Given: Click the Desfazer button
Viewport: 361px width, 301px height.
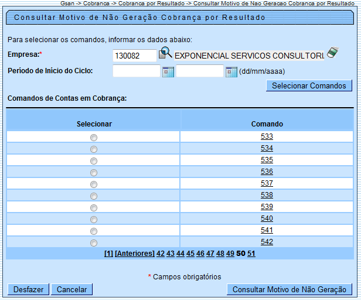Looking at the screenshot, I should pos(28,289).
